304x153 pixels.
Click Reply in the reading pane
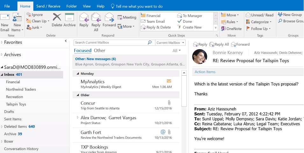200,44
